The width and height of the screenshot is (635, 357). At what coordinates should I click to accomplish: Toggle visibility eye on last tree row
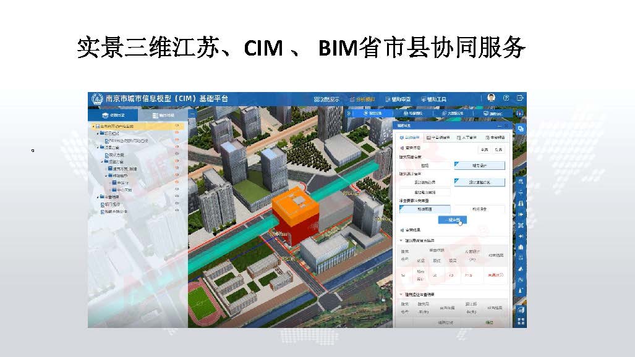(x=177, y=211)
